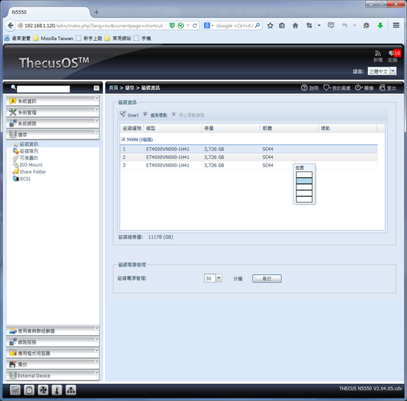Start 偵測壞軌 bad block scan
The image size is (407, 401).
click(155, 115)
